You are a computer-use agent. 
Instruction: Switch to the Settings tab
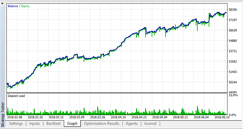coord(16,123)
